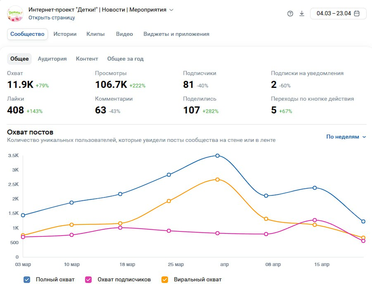Screen dimensions: 372x290
Task: Toggle the Полный охват checkbox
Action: coord(27,280)
